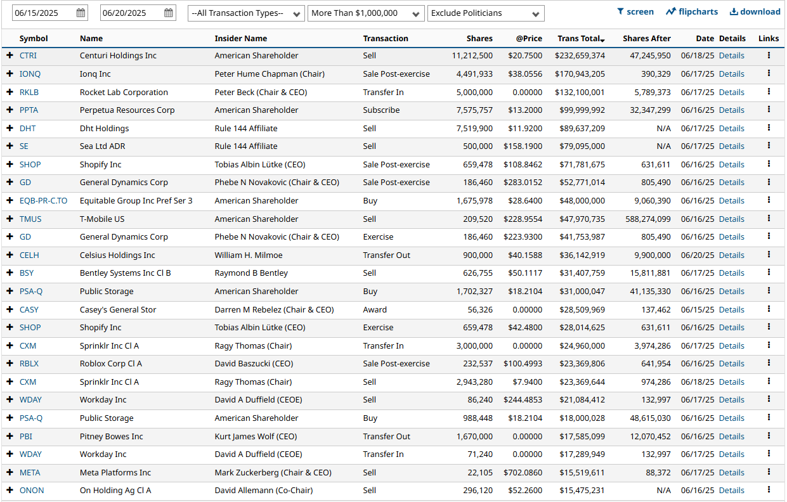This screenshot has width=787, height=502.
Task: Open calendar picker for start date 06/15/2025
Action: coord(81,13)
